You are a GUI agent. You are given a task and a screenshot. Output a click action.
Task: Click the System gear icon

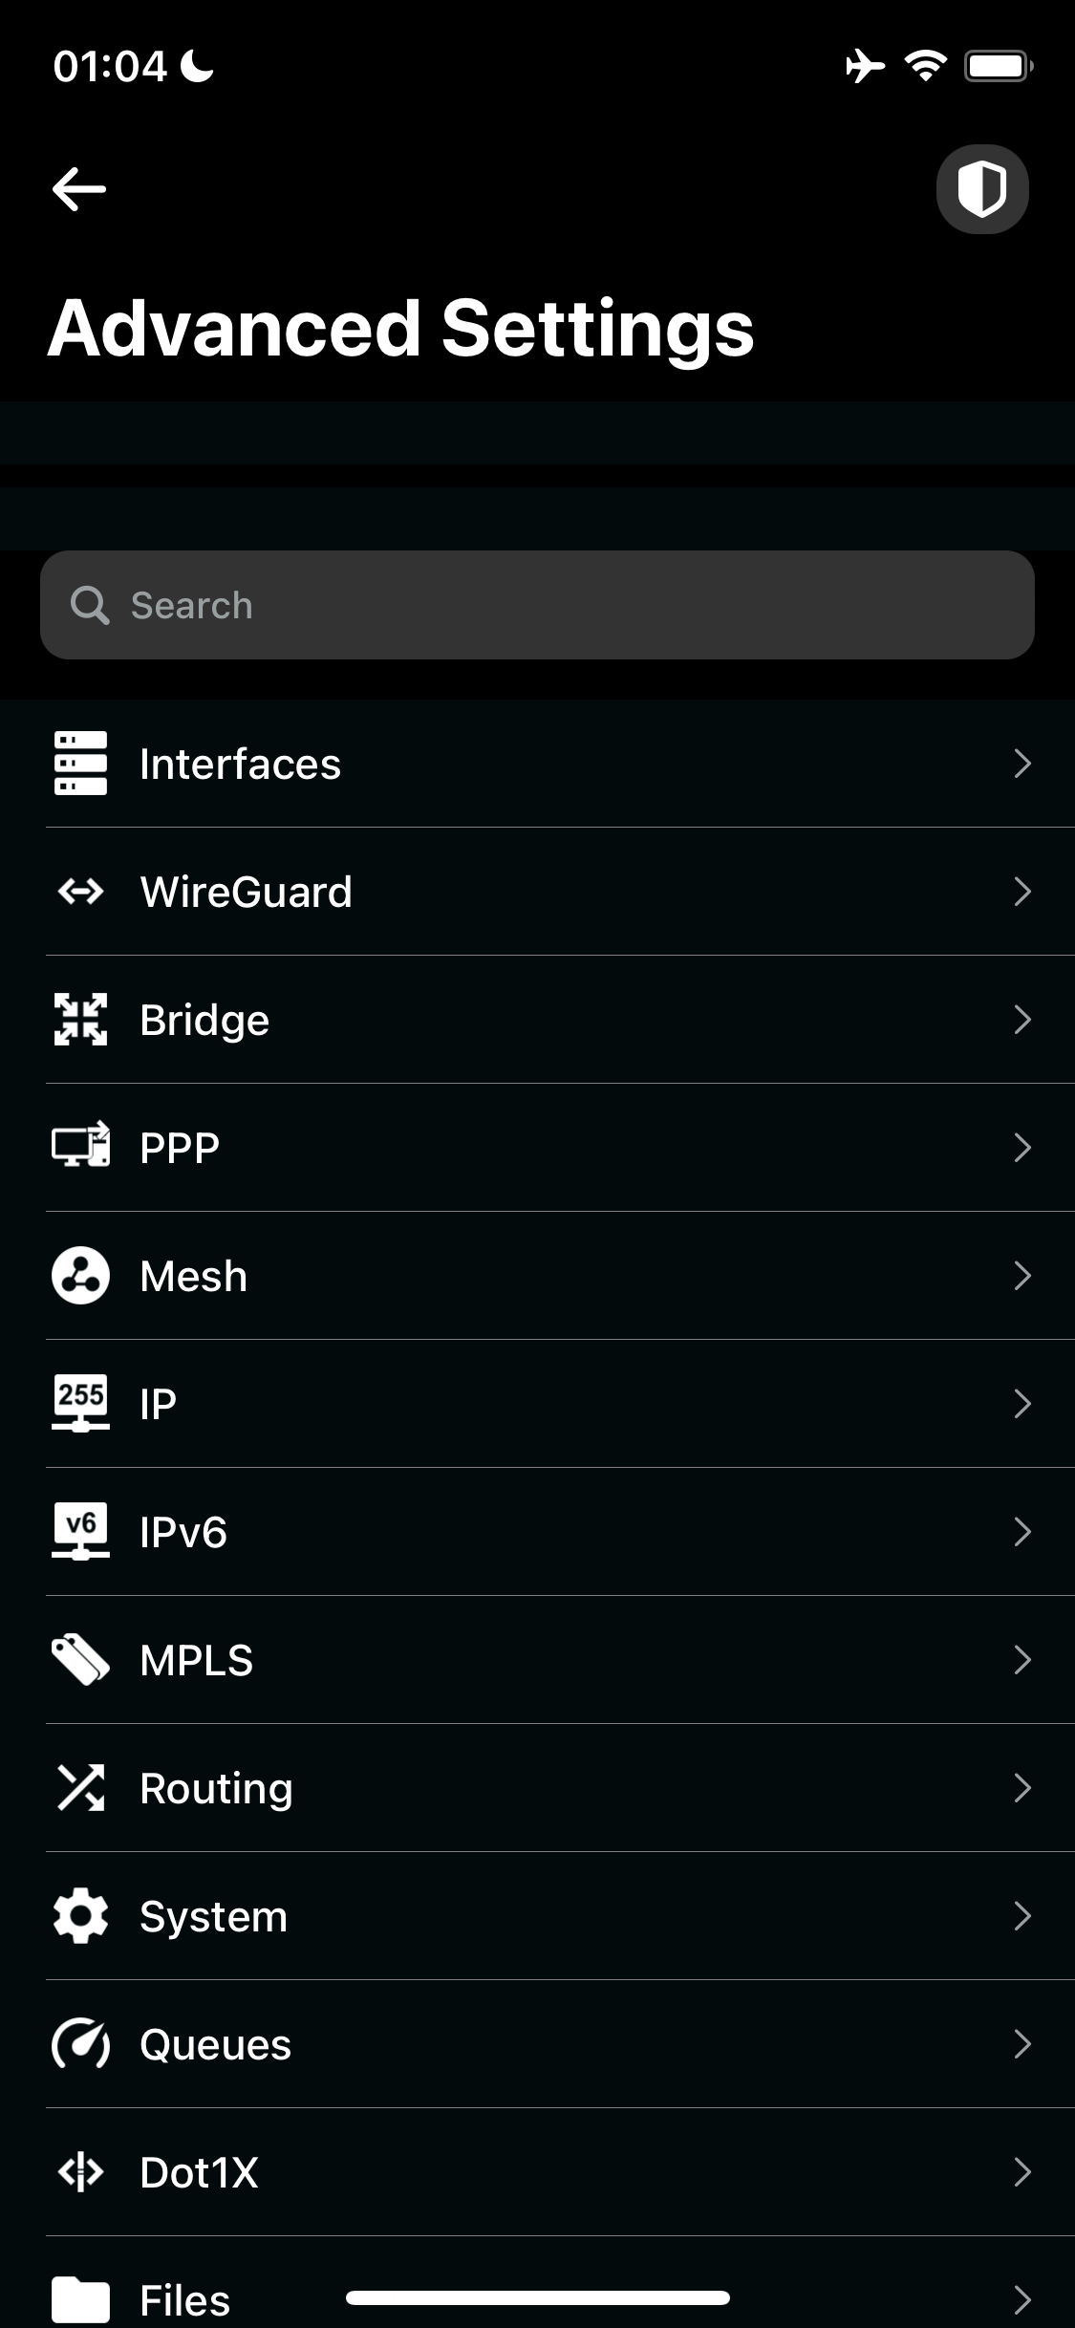[80, 1916]
